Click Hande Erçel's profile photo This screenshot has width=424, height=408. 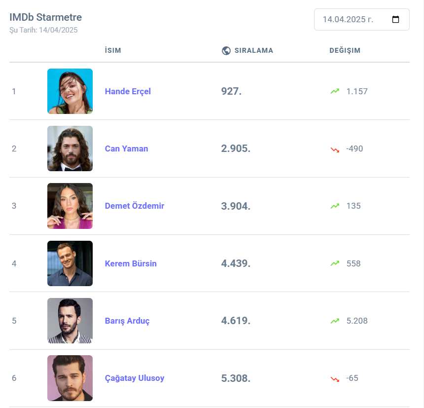tap(70, 91)
